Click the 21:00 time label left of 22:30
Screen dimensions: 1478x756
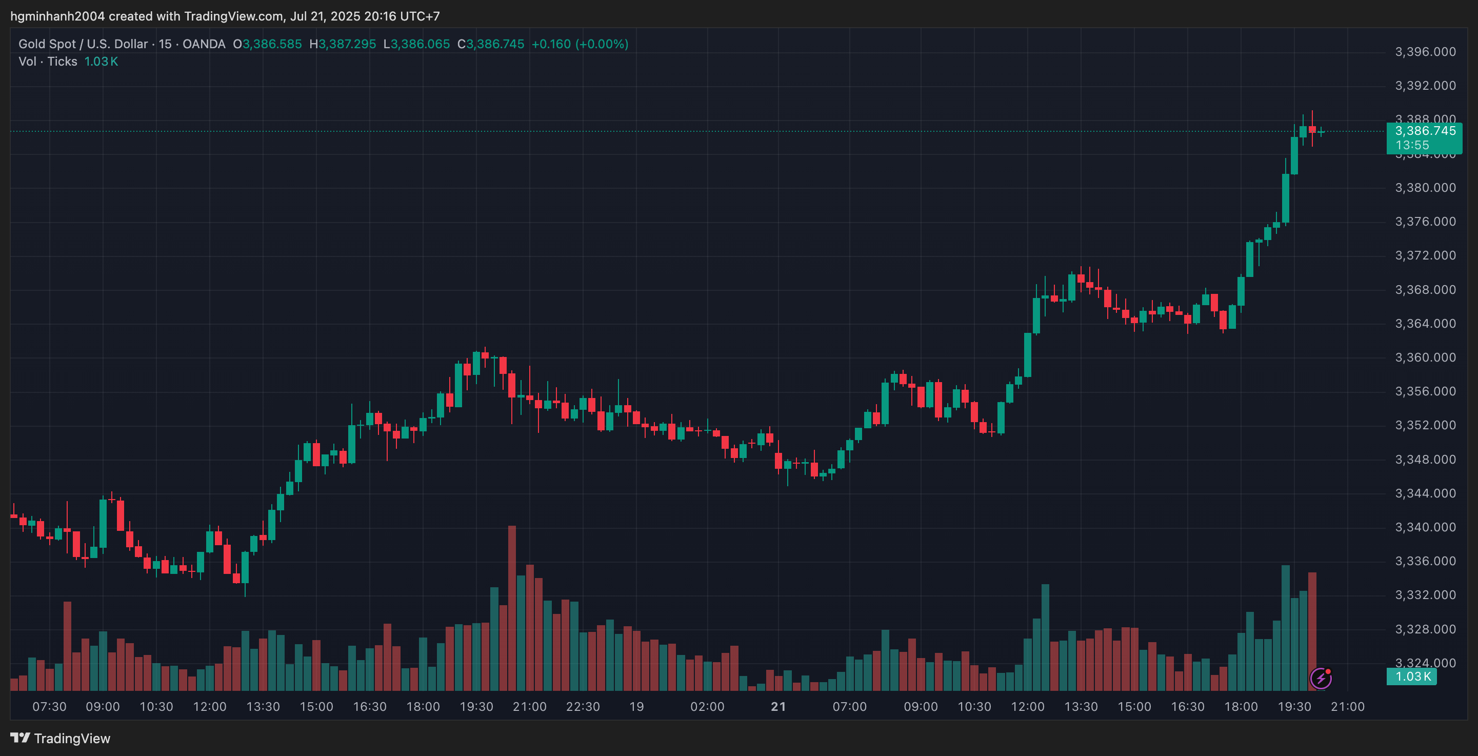tap(530, 707)
